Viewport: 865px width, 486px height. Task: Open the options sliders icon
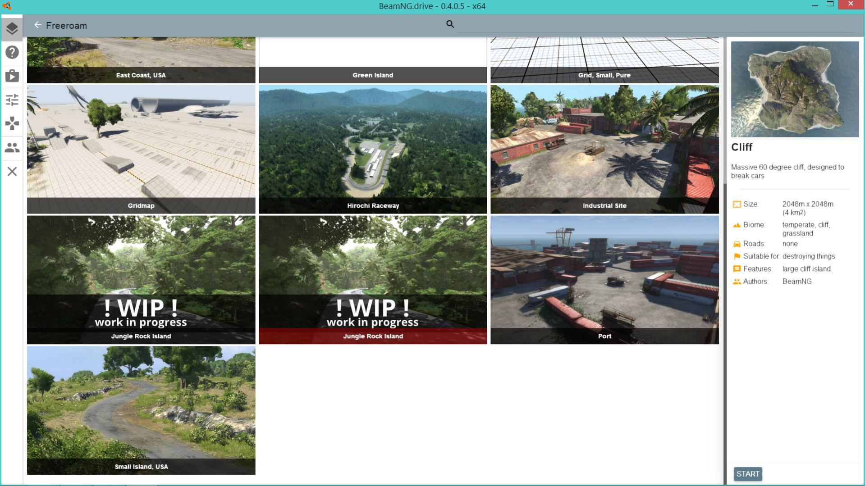(12, 100)
